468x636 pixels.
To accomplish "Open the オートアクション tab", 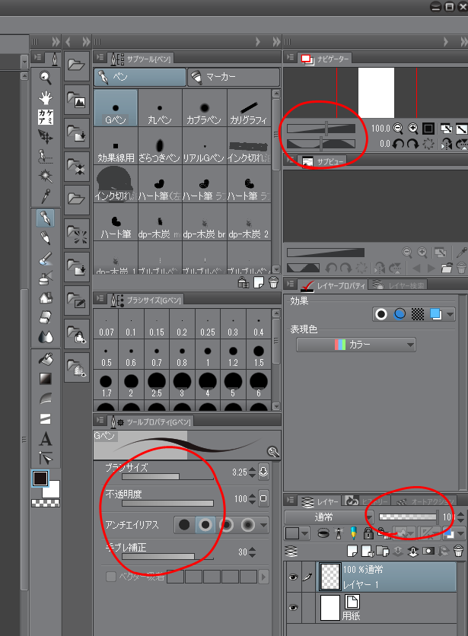I will click(425, 502).
